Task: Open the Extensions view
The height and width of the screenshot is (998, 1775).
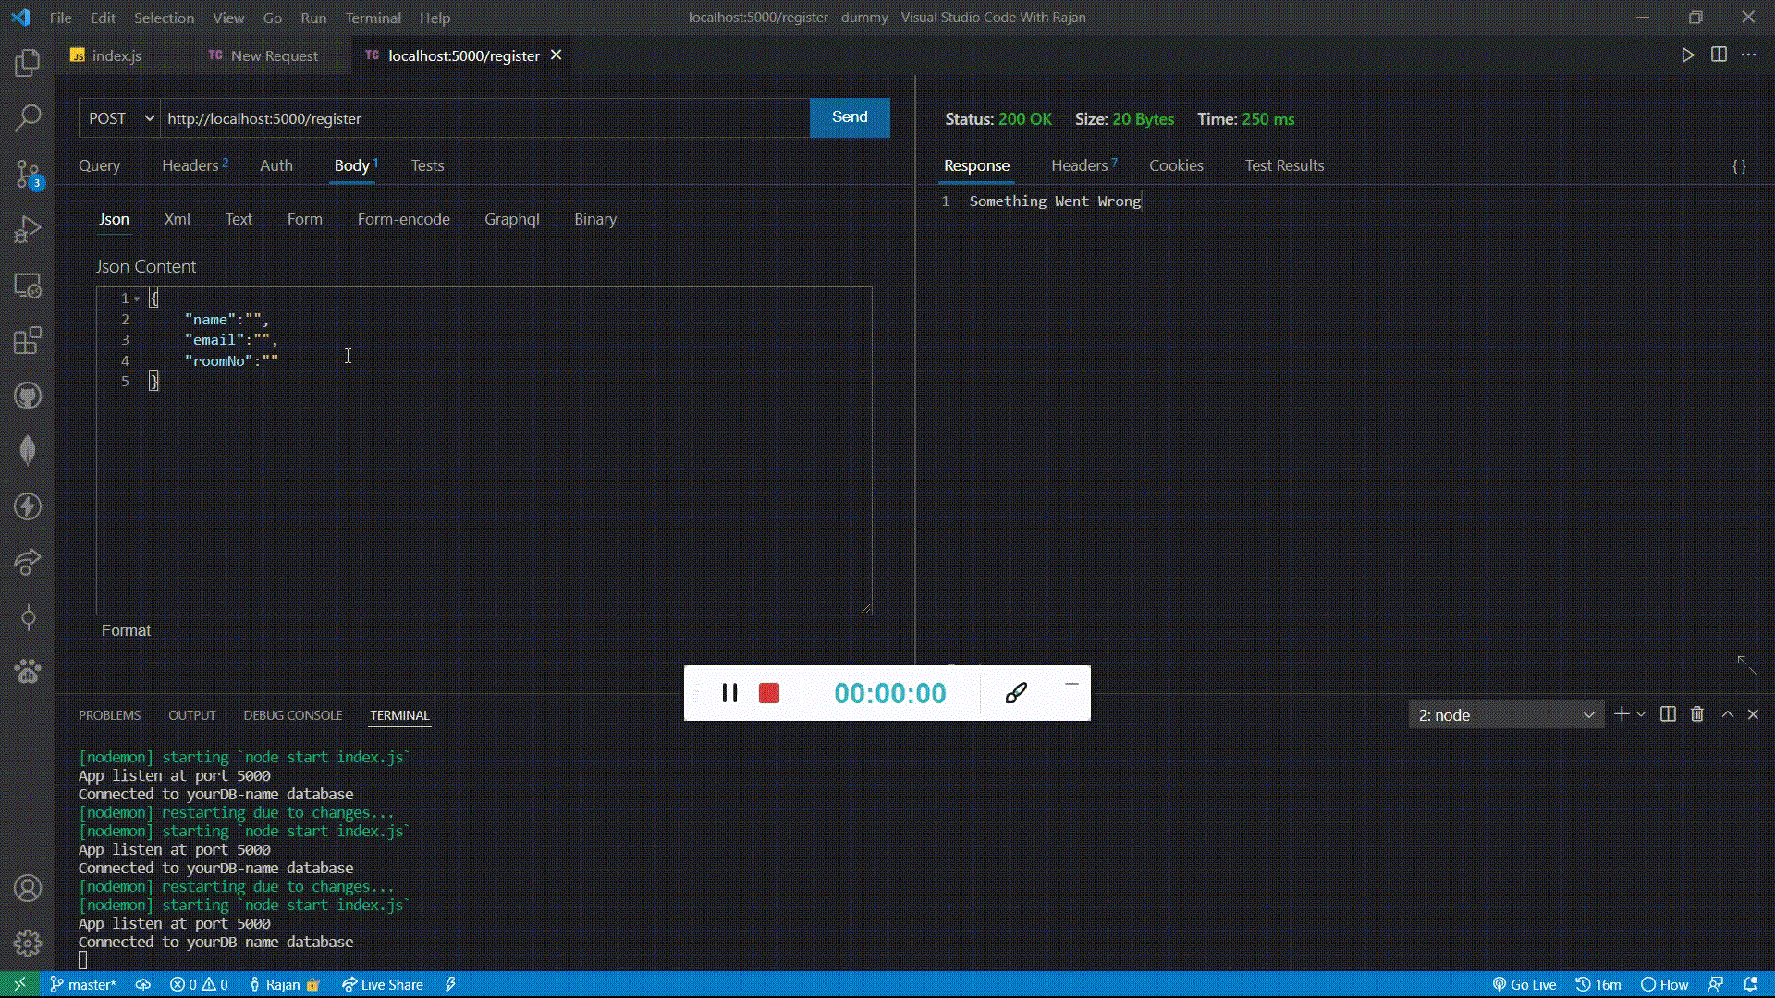Action: 28,340
